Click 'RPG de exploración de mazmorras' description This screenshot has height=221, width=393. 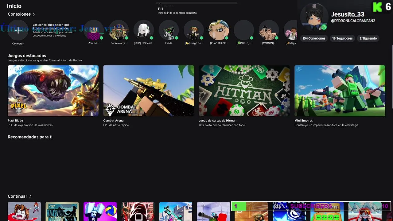pyautogui.click(x=30, y=125)
